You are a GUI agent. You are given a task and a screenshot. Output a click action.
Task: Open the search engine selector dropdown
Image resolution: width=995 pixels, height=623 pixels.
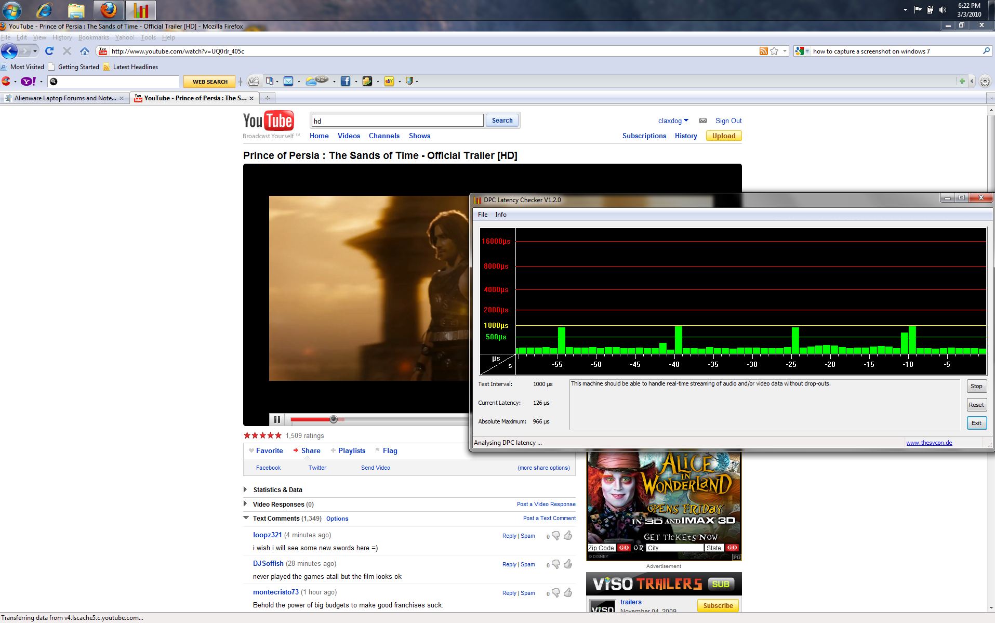tap(807, 51)
